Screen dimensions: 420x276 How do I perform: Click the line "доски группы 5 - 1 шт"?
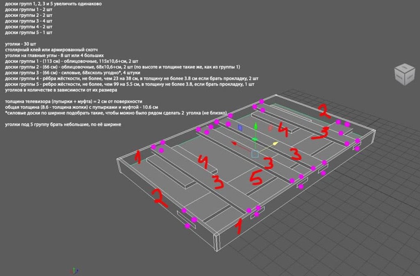(28, 33)
